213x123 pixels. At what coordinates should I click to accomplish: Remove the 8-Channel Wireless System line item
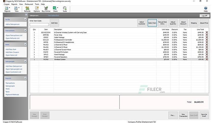(207, 33)
